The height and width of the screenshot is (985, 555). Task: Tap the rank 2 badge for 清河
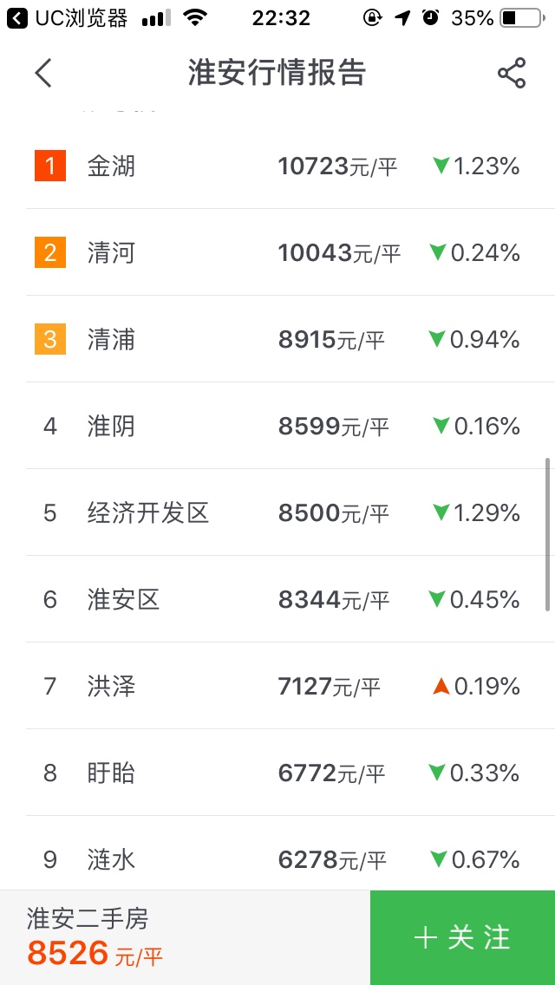pyautogui.click(x=50, y=253)
